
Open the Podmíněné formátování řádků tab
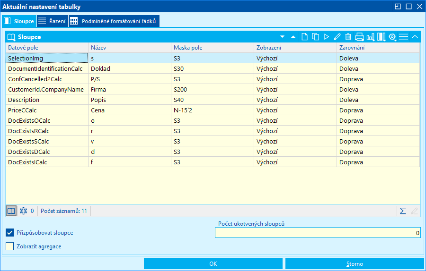[x=114, y=21]
